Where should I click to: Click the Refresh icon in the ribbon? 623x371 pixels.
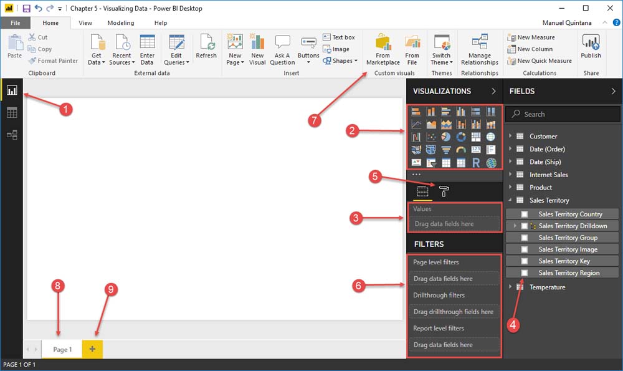[x=206, y=47]
